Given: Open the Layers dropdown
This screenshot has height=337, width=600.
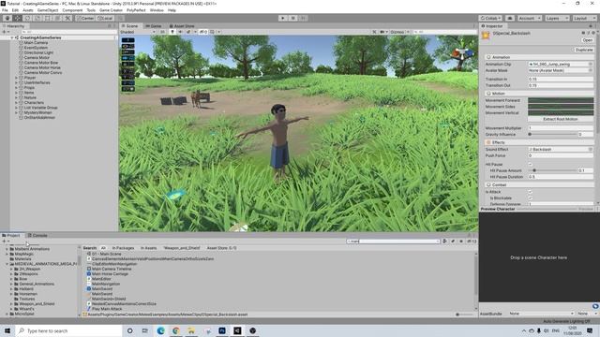Looking at the screenshot, I should pos(557,18).
